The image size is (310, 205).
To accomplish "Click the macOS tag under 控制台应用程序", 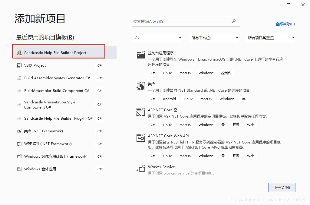I will (185, 73).
